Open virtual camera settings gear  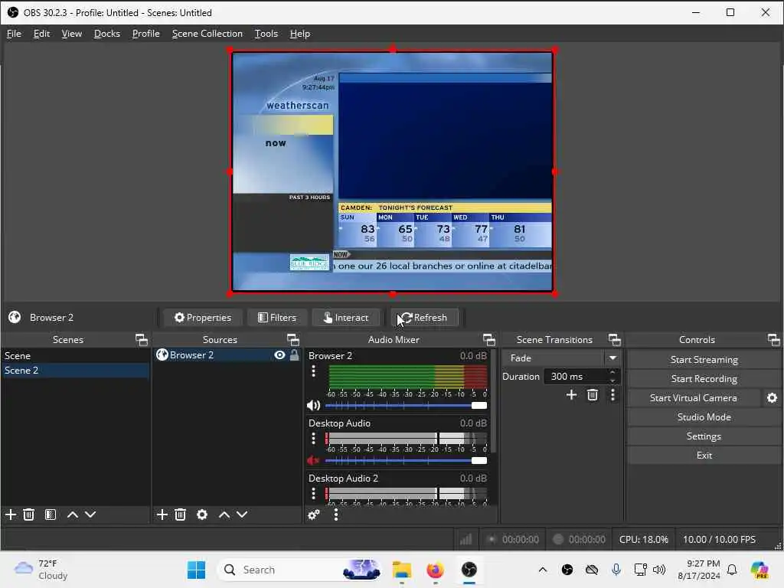772,398
